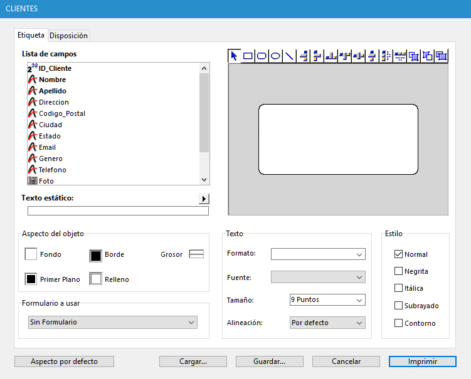Select the rectangle drawing tool

248,56
